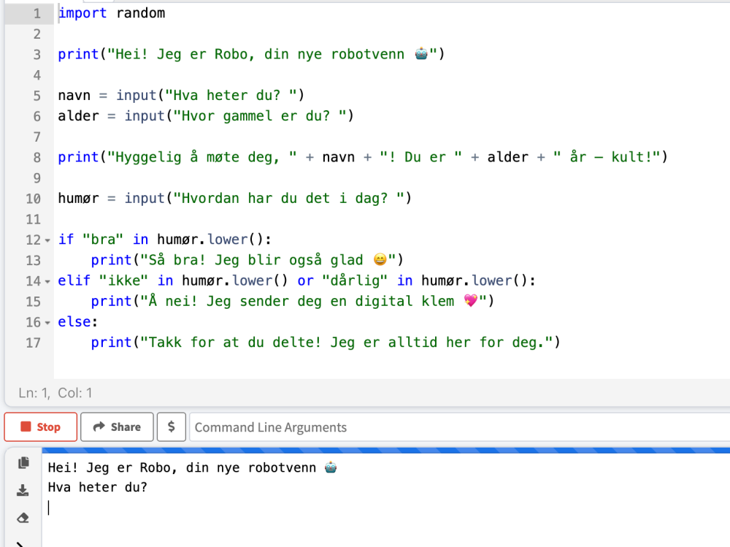Collapse the if block on line 12

click(x=48, y=240)
